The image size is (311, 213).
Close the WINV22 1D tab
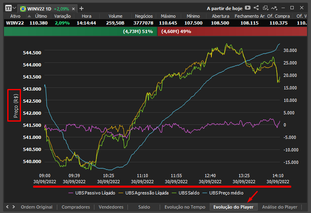(73, 9)
